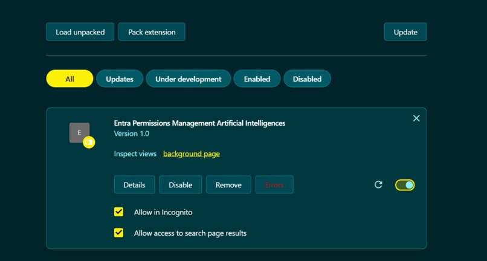Screen dimensions: 487x261
Task: Open extension Details
Action: point(134,184)
